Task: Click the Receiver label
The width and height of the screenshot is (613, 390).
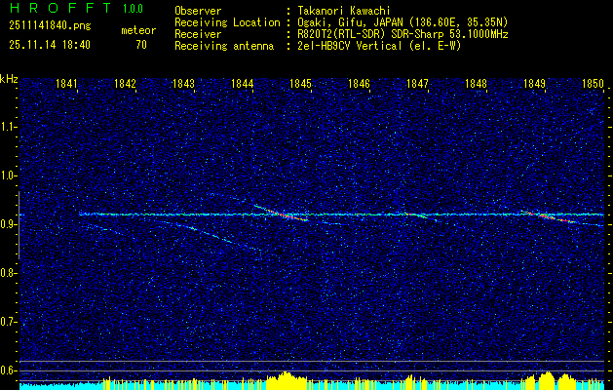Action: pyautogui.click(x=198, y=34)
